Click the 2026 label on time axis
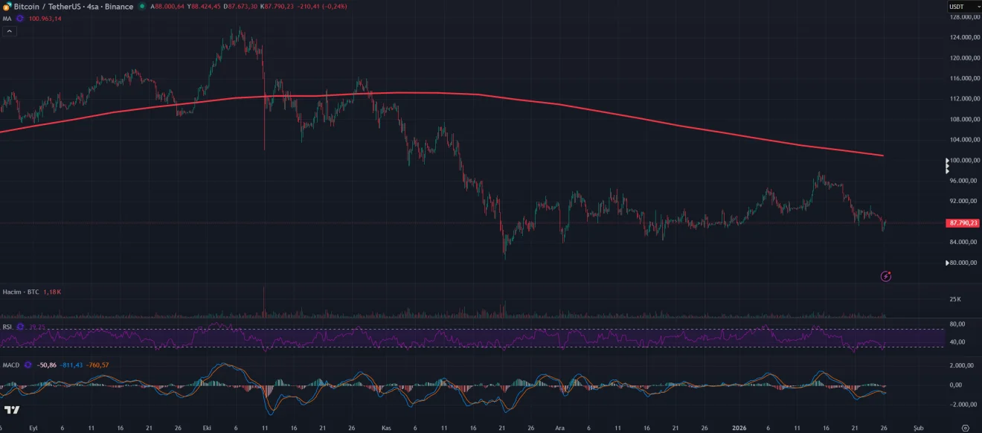Viewport: 982px width, 433px height. click(739, 429)
